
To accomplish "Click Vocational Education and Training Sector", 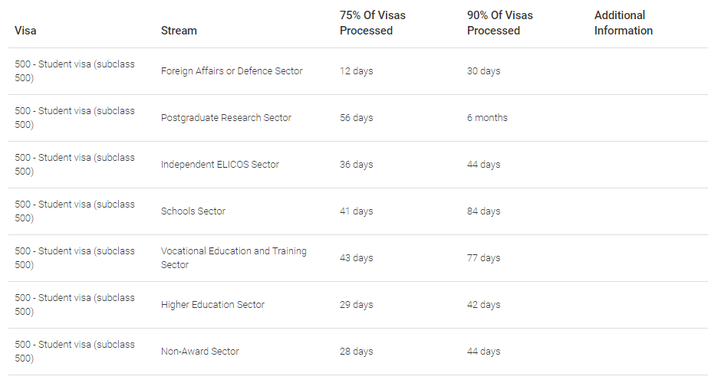I will point(233,257).
